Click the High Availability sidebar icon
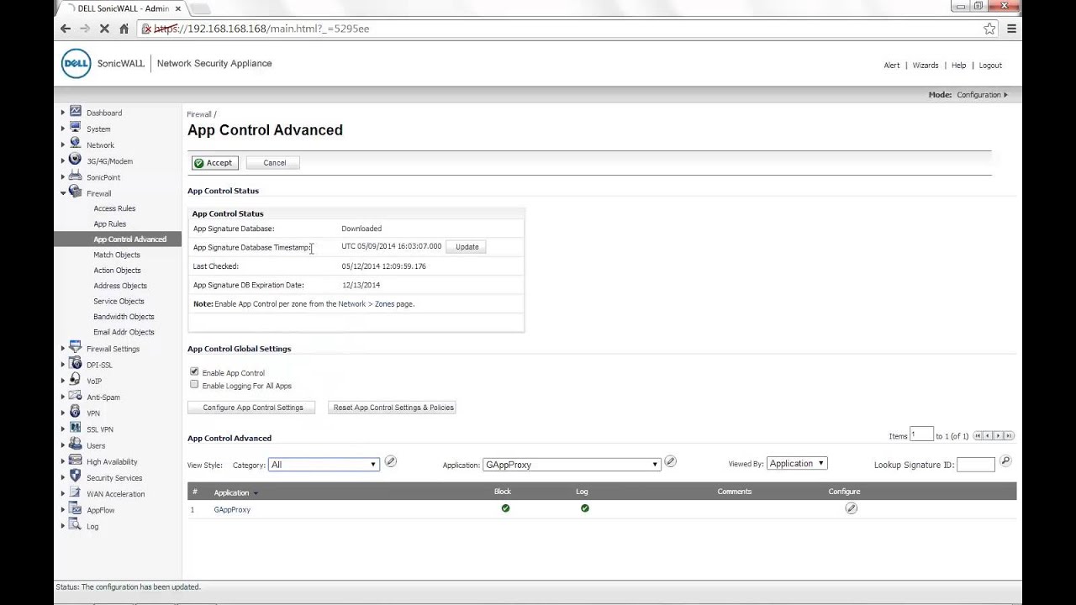Image resolution: width=1076 pixels, height=605 pixels. pos(76,460)
